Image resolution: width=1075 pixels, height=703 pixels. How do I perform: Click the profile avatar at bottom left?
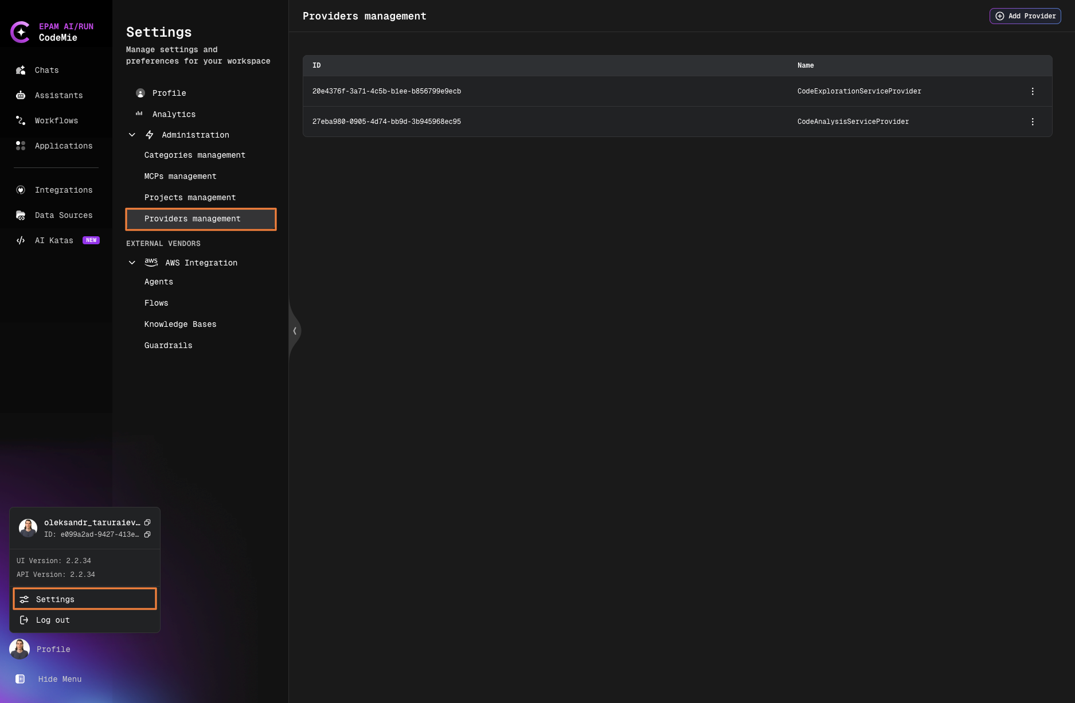[19, 649]
